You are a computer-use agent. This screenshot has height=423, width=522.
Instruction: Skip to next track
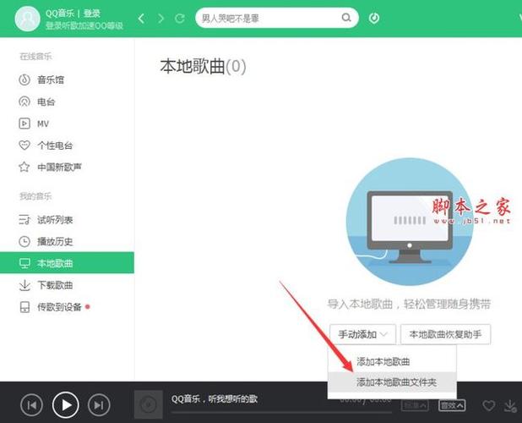point(99,405)
